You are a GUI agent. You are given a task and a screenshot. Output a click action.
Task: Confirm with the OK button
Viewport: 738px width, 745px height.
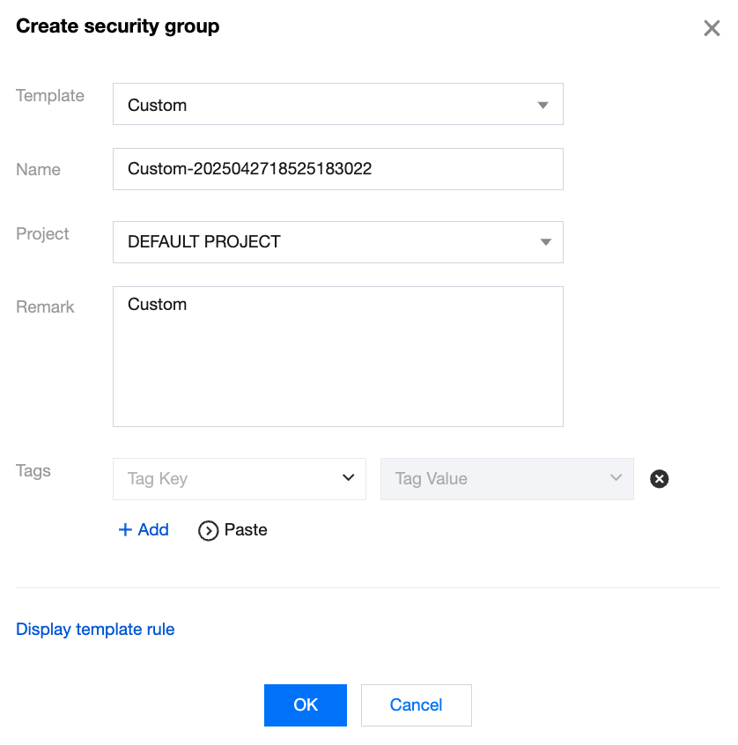[305, 704]
